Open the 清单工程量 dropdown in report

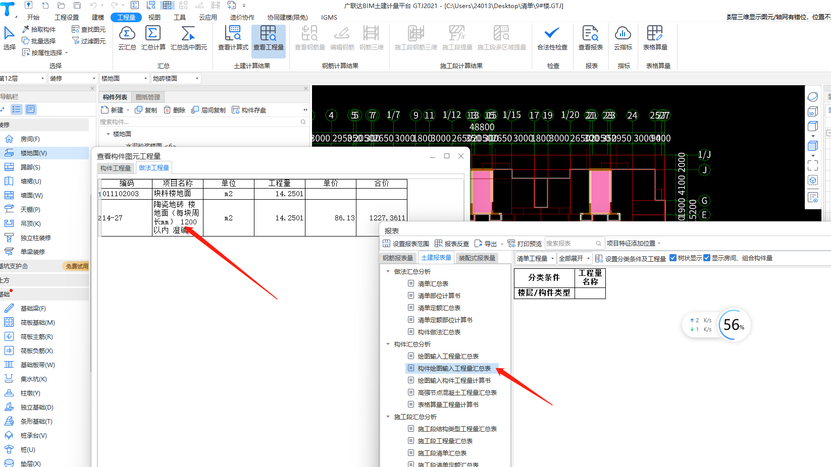pyautogui.click(x=535, y=258)
